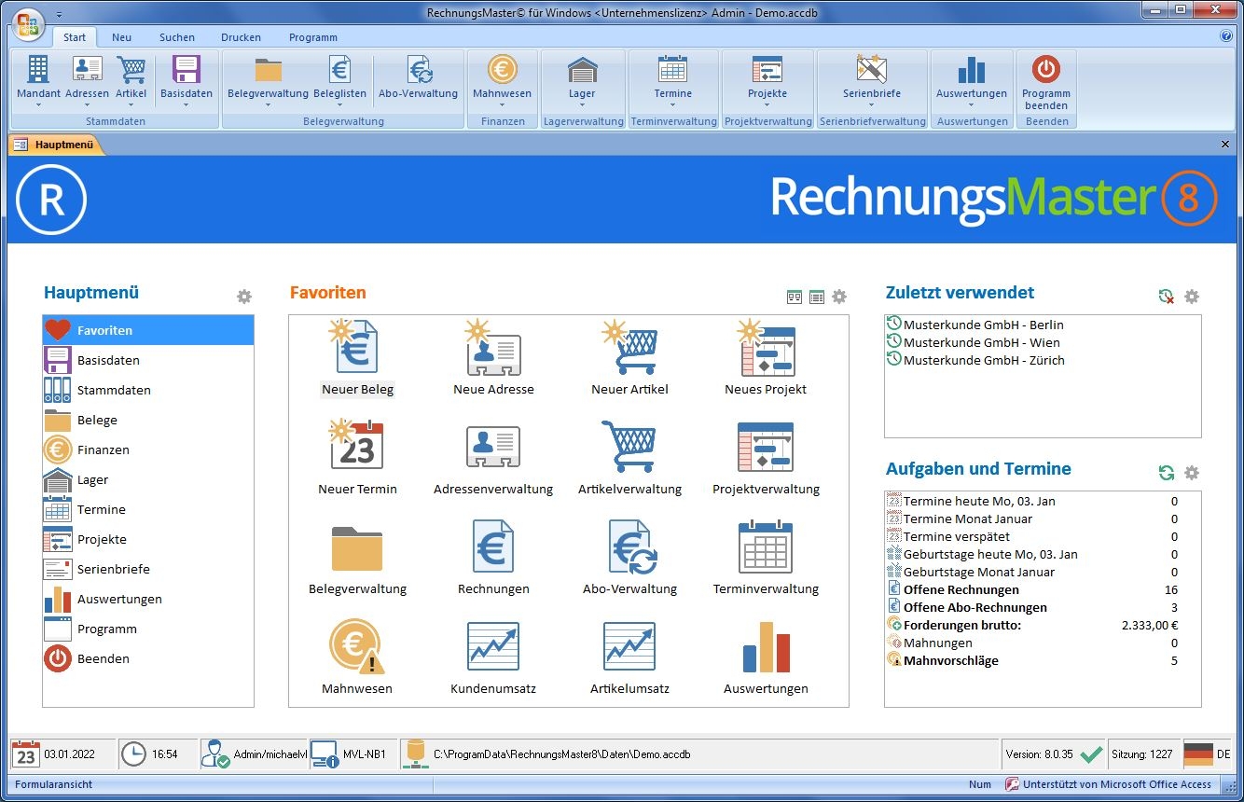Expand the Belegverwaltung ribbon dropdown
Image resolution: width=1244 pixels, height=802 pixels.
pyautogui.click(x=268, y=105)
